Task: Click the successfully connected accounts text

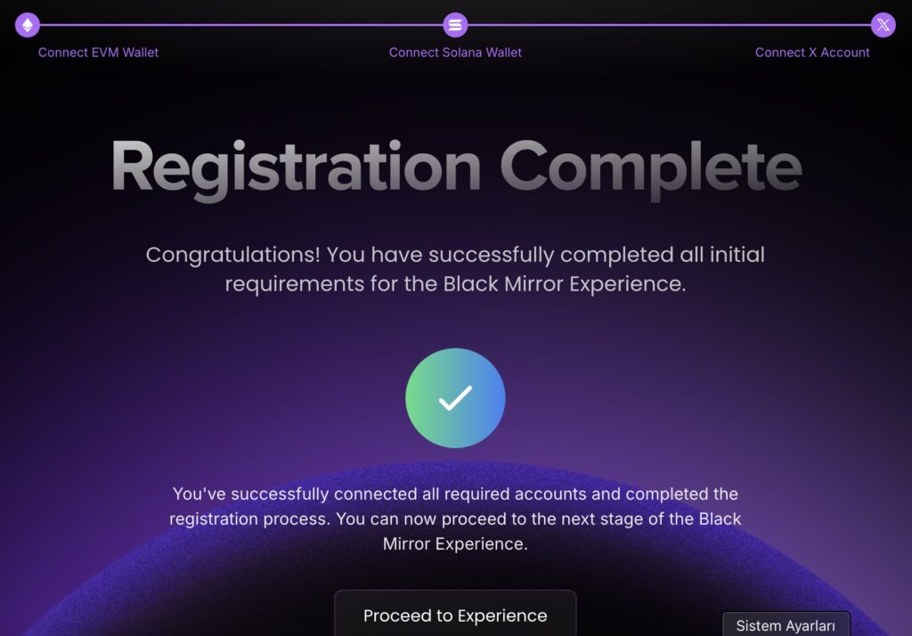Action: 455,518
